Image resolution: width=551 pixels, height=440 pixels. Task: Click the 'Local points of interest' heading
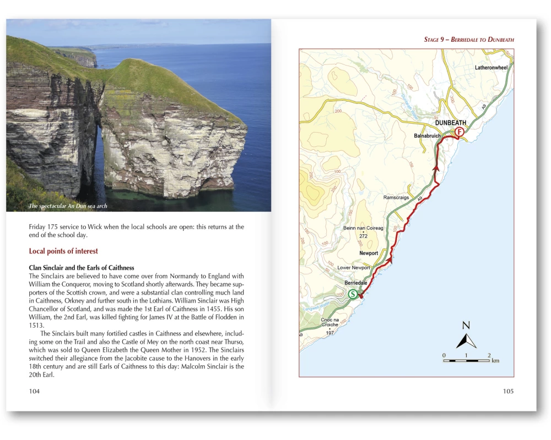pyautogui.click(x=63, y=251)
